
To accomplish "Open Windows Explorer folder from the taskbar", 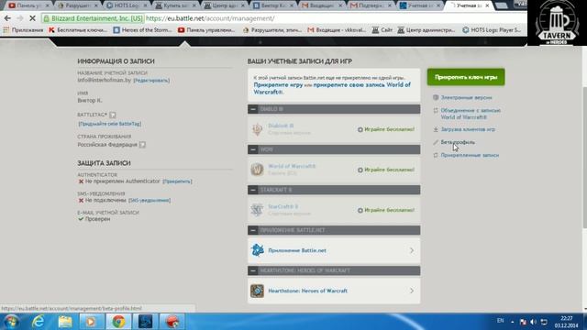I will [x=65, y=322].
